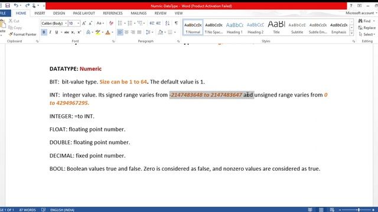This screenshot has width=378, height=212.
Task: Apply the Heading 1 style
Action: (x=234, y=28)
